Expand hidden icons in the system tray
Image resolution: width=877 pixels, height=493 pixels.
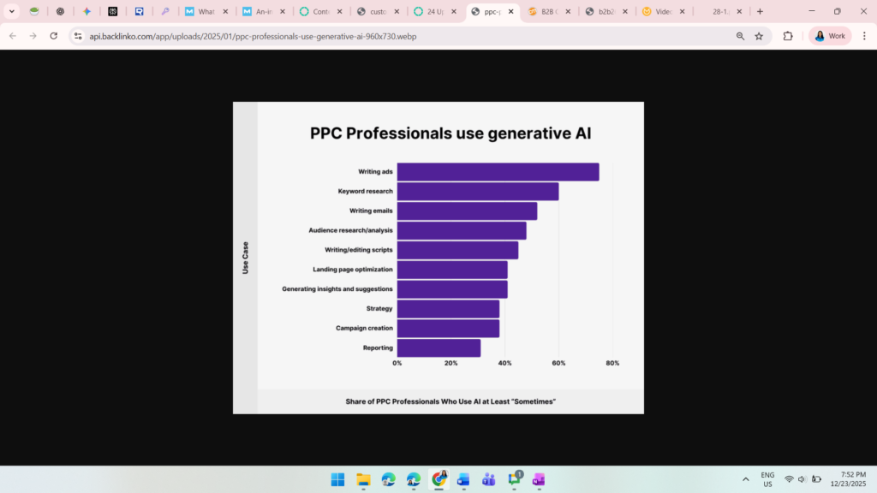click(x=747, y=479)
